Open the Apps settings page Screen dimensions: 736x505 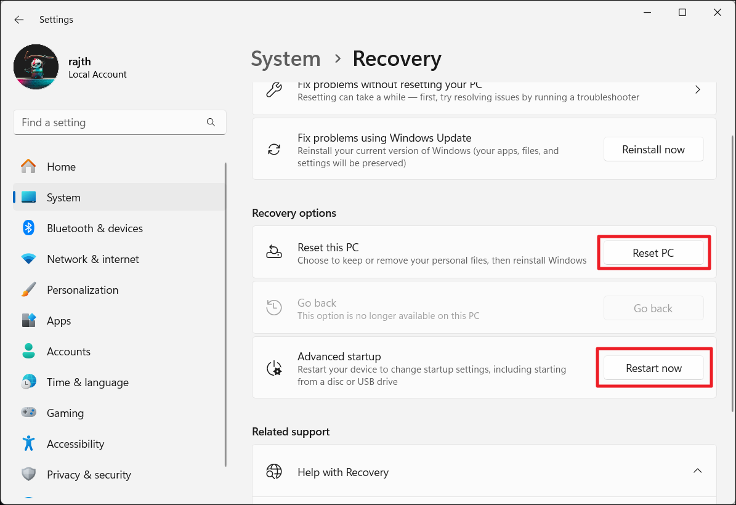coord(59,321)
